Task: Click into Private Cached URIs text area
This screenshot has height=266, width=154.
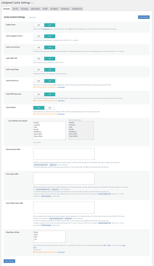Action: (x=64, y=154)
